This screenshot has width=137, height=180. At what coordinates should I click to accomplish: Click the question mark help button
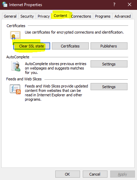114,5
